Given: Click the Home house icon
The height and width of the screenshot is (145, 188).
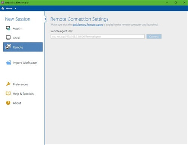Looking at the screenshot, I should pyautogui.click(x=3, y=8).
